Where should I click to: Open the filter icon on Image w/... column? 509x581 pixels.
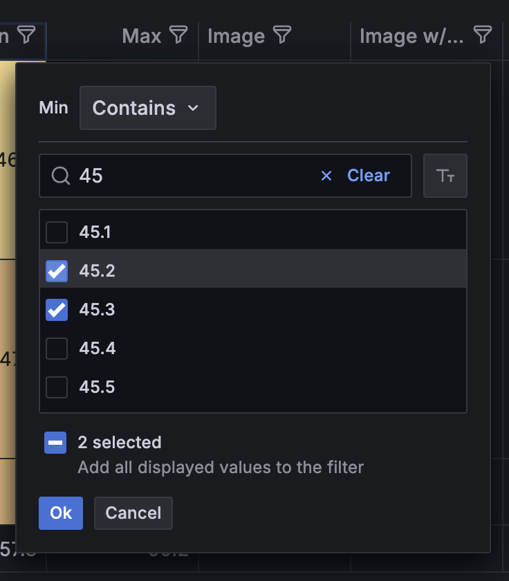tap(482, 35)
